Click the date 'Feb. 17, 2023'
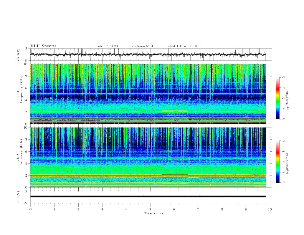Screen dimensions: 304x235 107,46
